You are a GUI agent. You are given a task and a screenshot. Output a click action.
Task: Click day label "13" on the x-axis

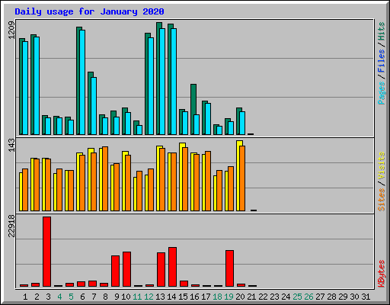click(x=160, y=297)
